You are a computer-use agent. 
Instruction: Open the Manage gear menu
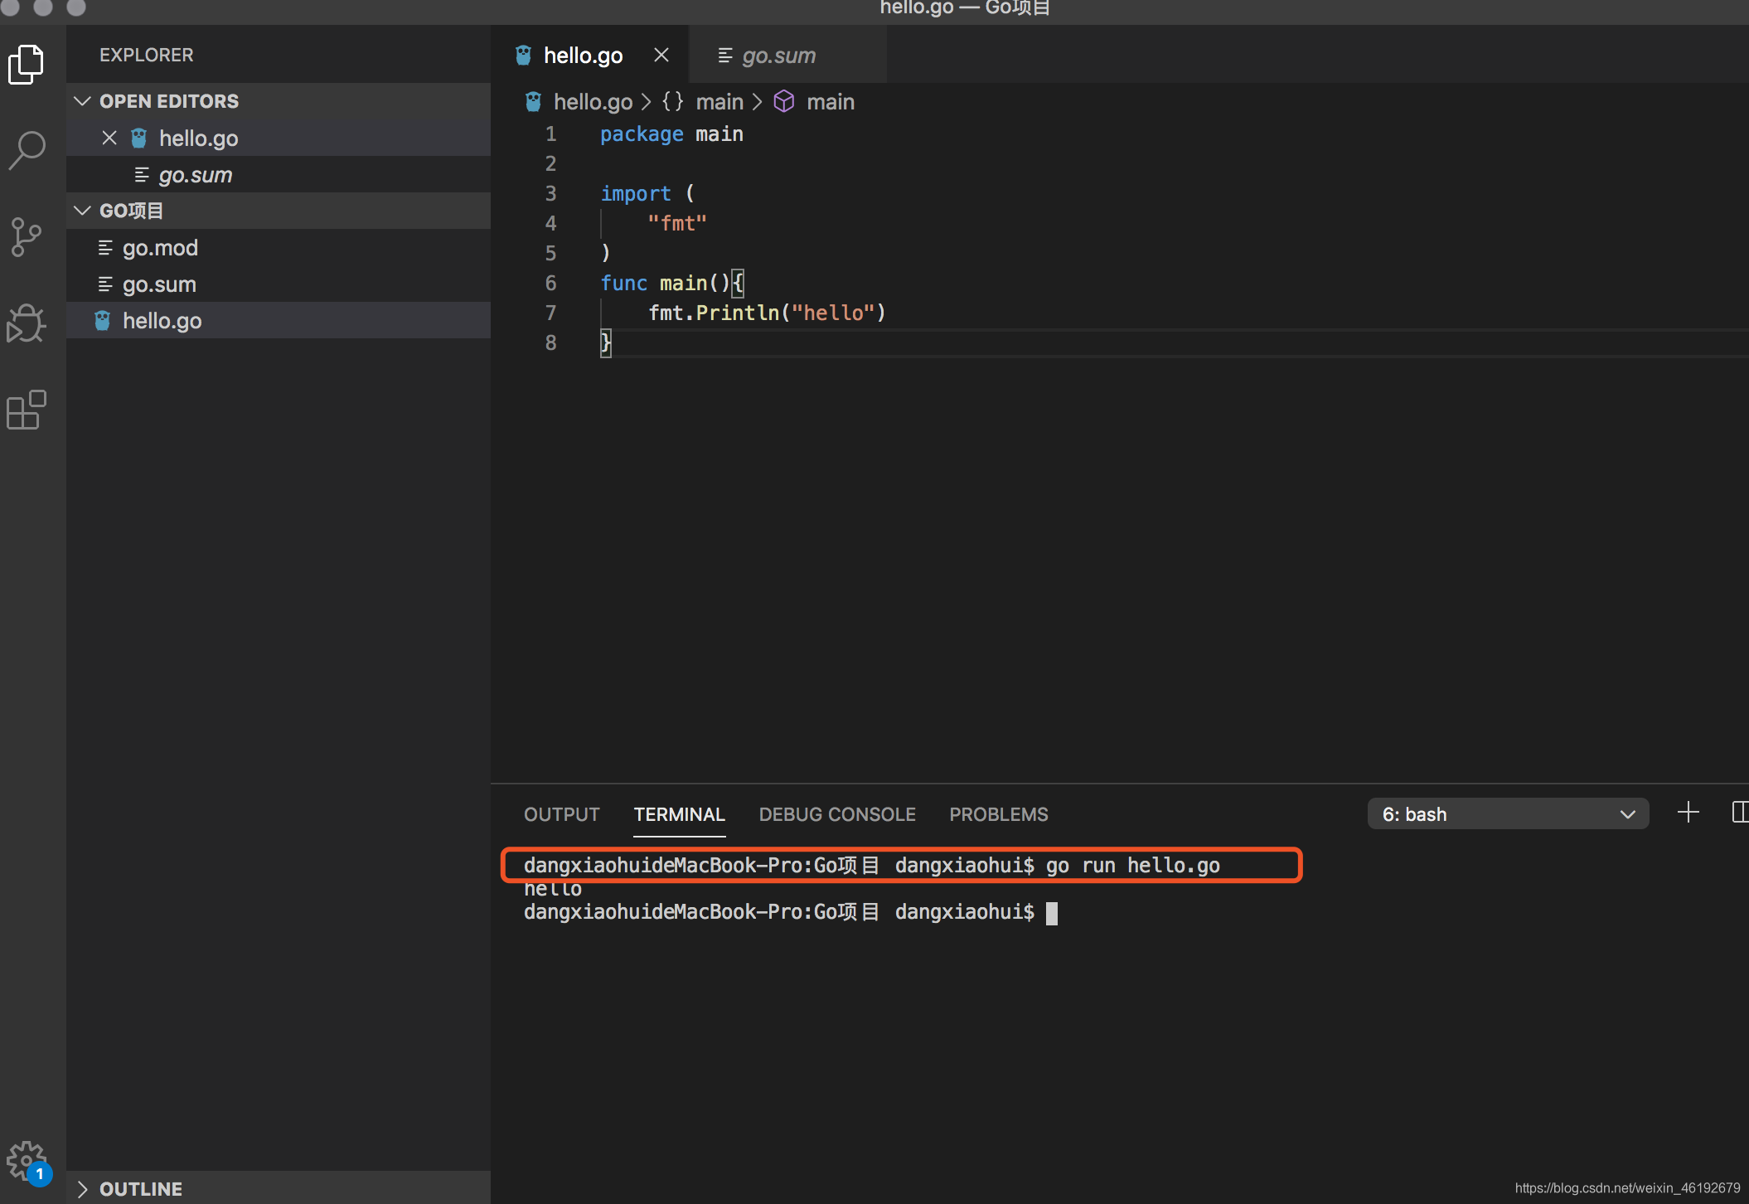point(27,1161)
